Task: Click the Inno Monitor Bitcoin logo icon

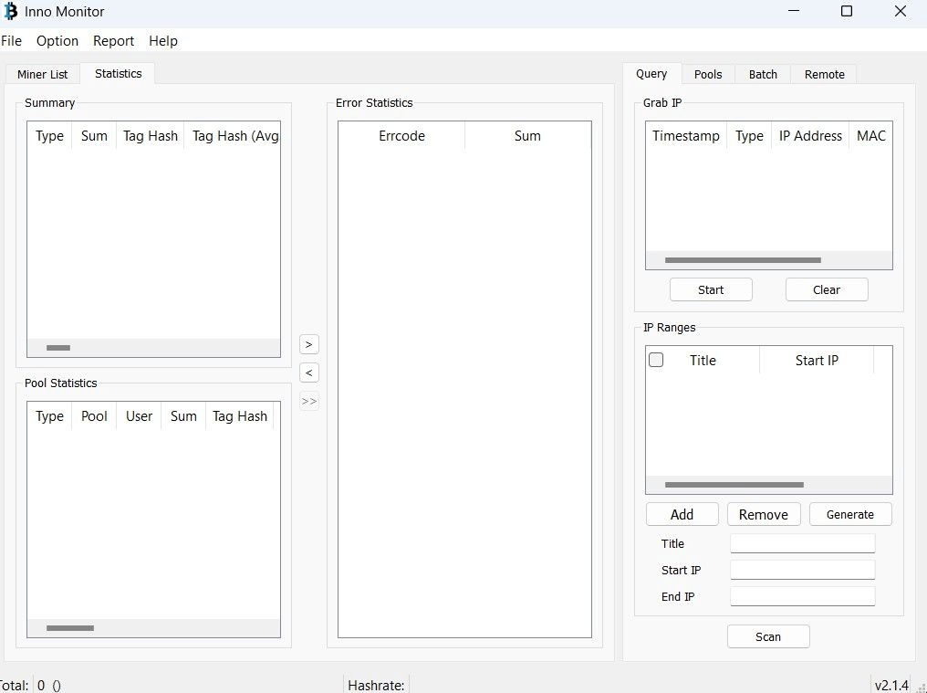Action: tap(11, 12)
